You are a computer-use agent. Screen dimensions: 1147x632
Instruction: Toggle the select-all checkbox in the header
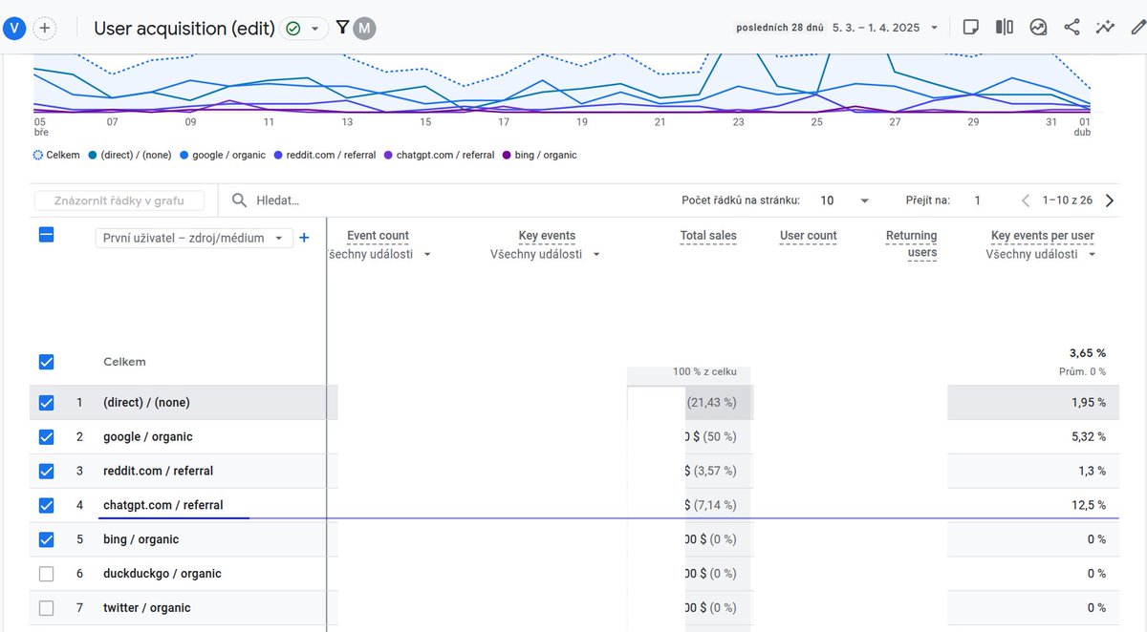click(x=45, y=234)
